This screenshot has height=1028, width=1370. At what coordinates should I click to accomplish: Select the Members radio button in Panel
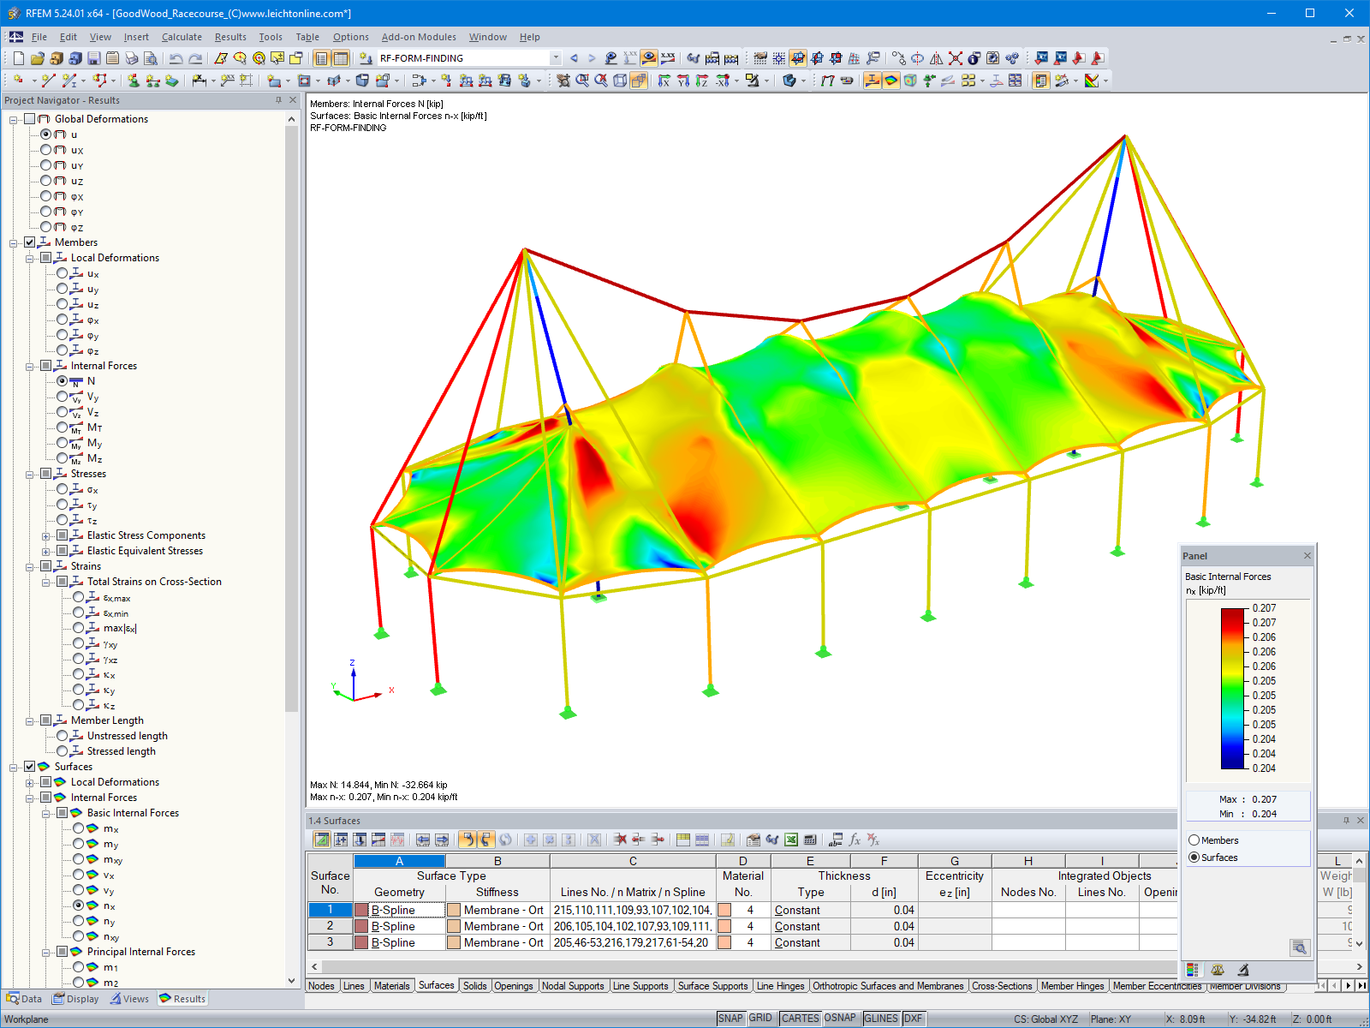pyautogui.click(x=1194, y=840)
